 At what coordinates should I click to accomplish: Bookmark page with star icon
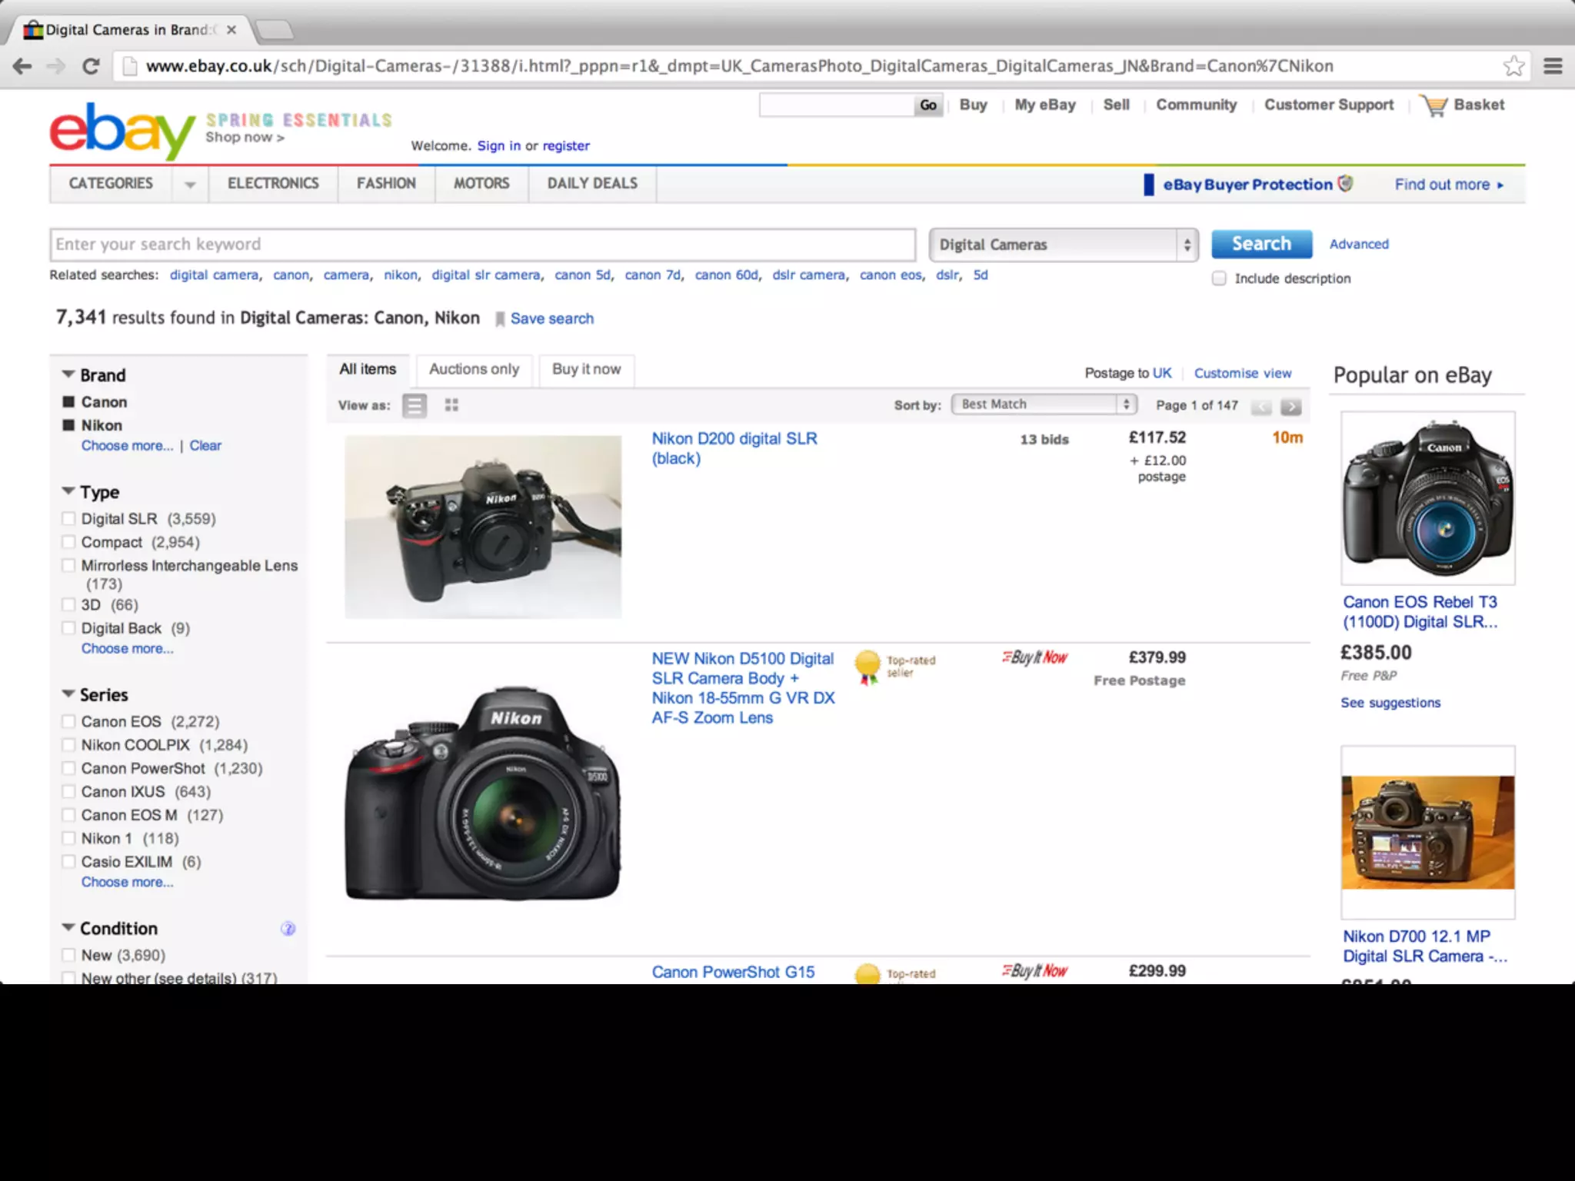pyautogui.click(x=1513, y=66)
